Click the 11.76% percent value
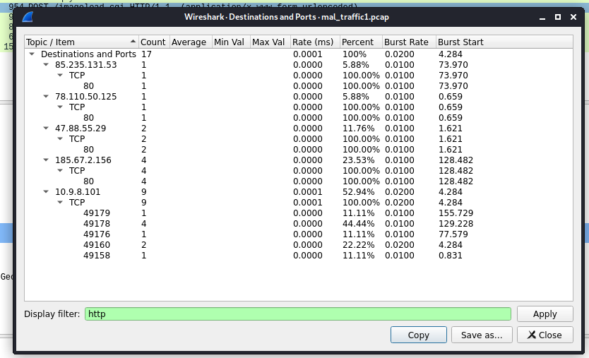The width and height of the screenshot is (589, 358). (358, 128)
